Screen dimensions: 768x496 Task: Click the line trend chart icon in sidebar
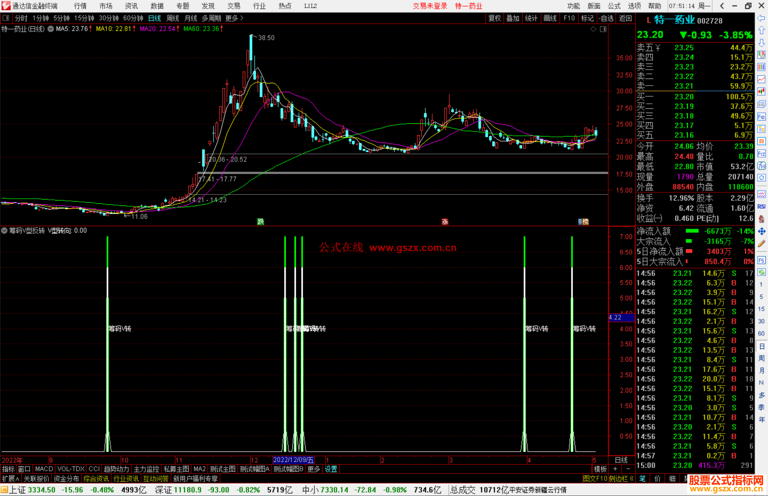(761, 79)
